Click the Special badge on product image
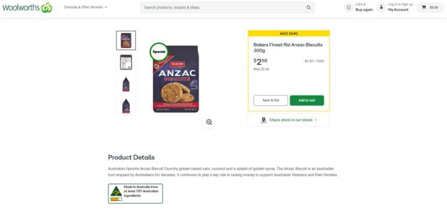Image resolution: width=447 pixels, height=209 pixels. coord(159,52)
